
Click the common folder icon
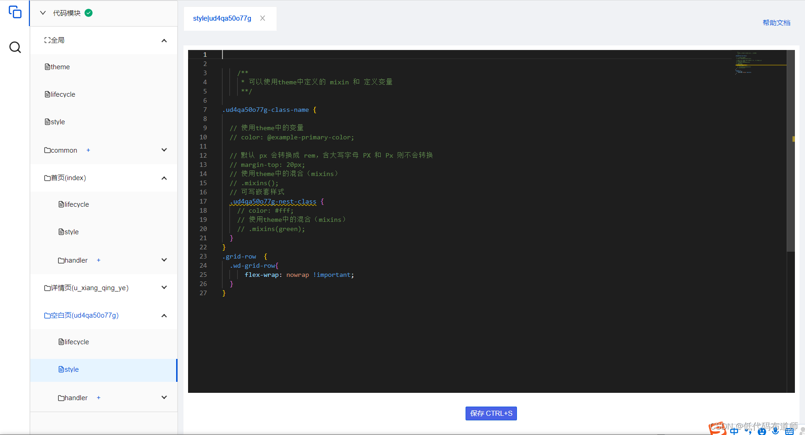pos(47,150)
